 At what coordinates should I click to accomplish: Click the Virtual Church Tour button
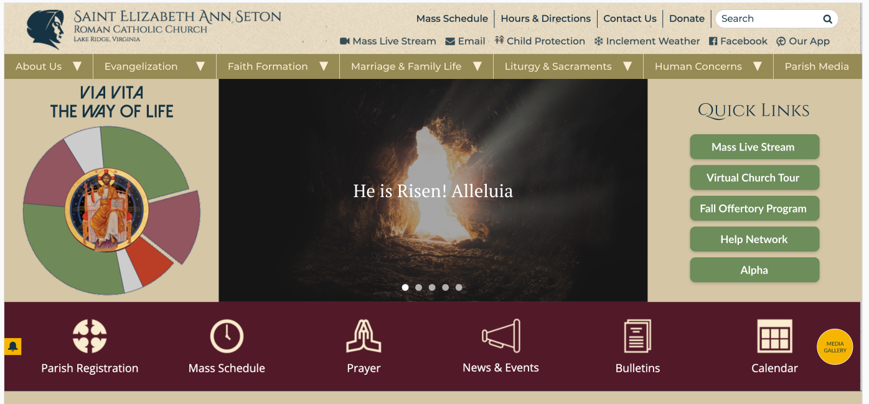point(754,178)
